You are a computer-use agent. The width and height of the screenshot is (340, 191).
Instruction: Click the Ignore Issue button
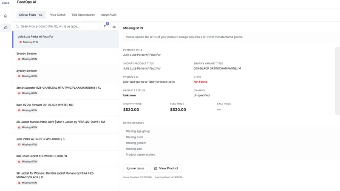(x=136, y=168)
